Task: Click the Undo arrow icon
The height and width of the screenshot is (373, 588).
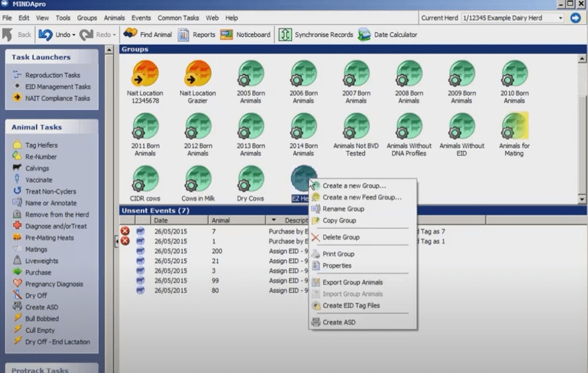Action: [x=45, y=34]
